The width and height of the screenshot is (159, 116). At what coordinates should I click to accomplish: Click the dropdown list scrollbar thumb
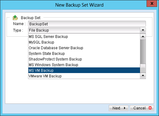143,68
